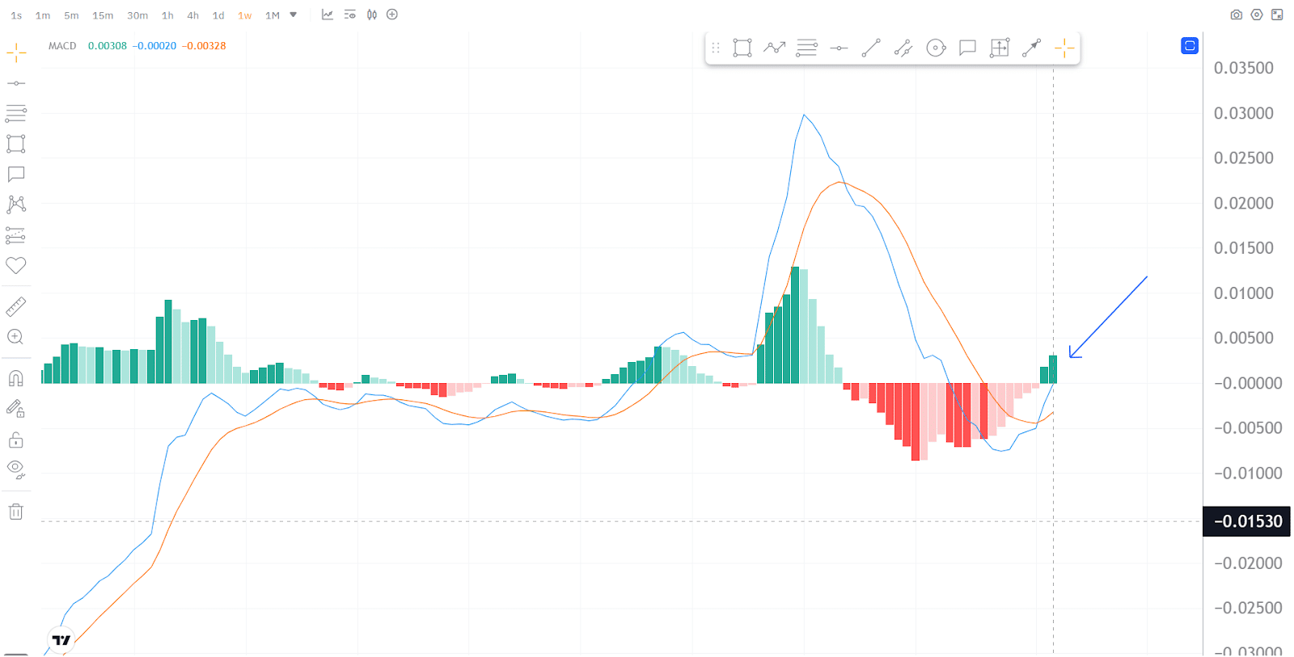
Task: Open the indicator visibility list icon
Action: tap(349, 15)
